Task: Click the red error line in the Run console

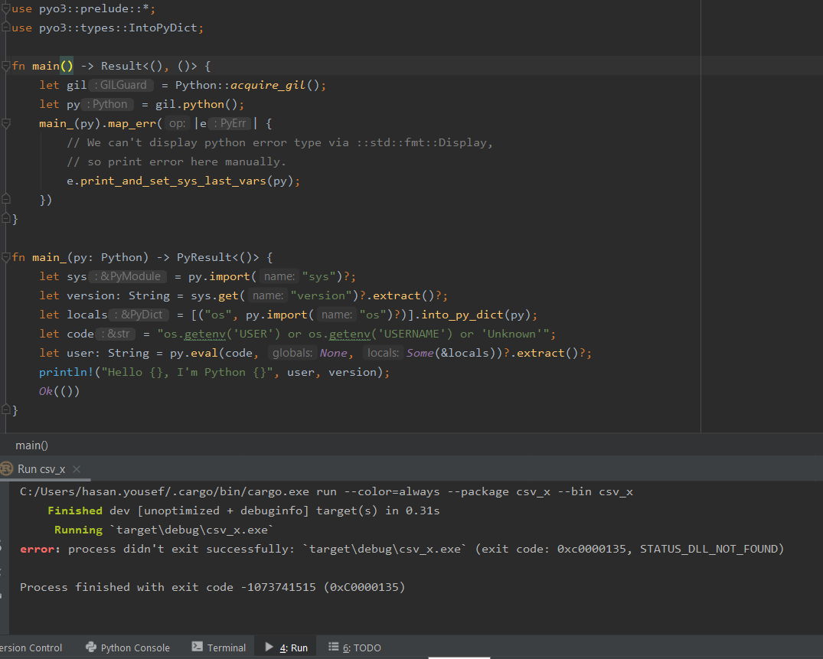Action: [306, 548]
